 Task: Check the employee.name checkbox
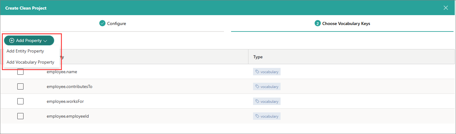(20, 72)
